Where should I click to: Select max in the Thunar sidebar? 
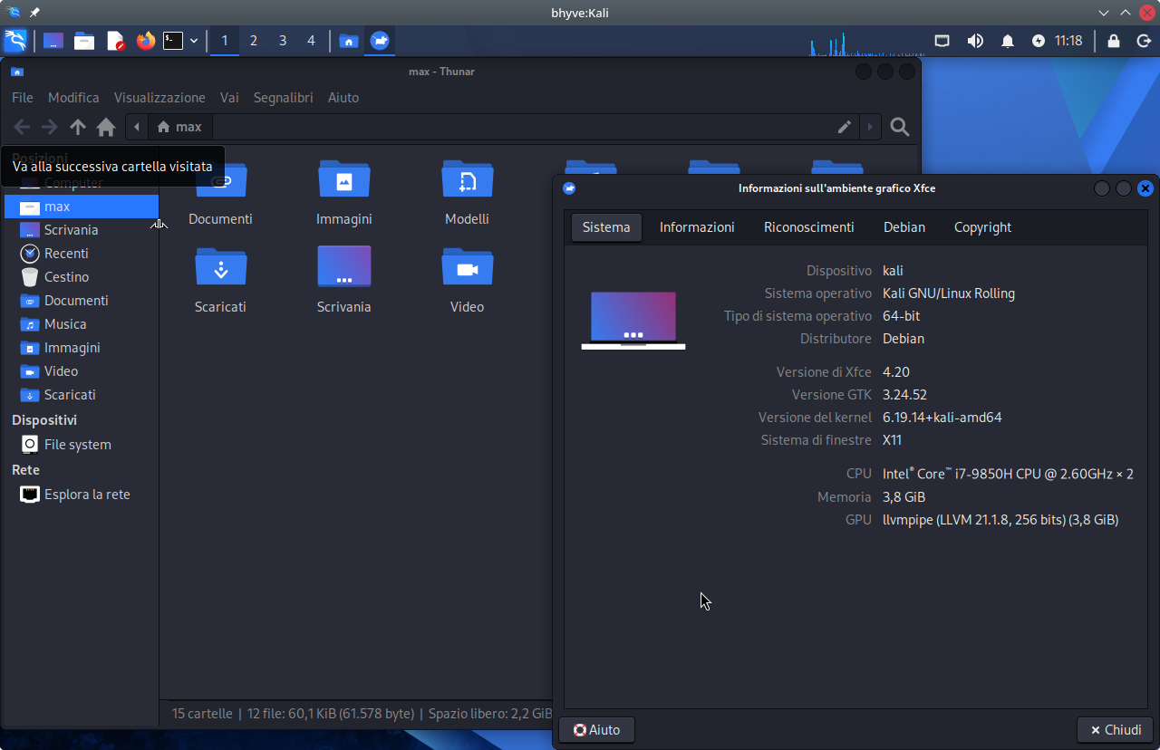point(82,207)
